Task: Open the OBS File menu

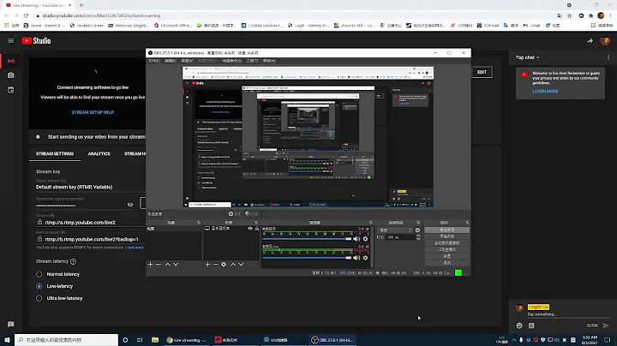Action: 154,61
